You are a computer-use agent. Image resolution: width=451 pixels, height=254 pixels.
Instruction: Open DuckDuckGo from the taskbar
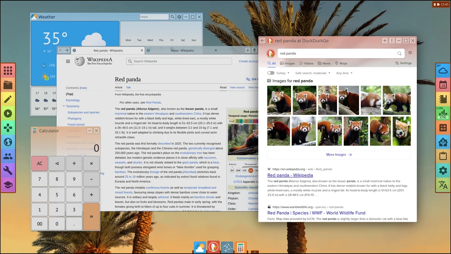pyautogui.click(x=213, y=247)
